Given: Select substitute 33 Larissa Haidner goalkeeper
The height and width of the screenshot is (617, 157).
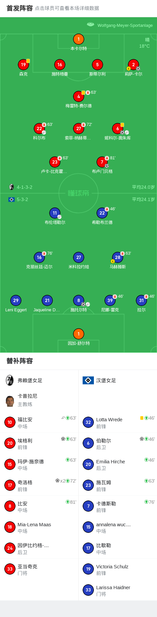Looking at the screenshot, I should (x=118, y=591).
